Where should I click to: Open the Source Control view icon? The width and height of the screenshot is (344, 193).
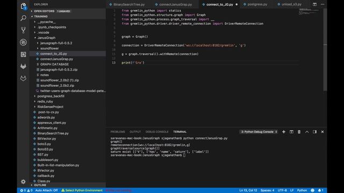pos(23,30)
